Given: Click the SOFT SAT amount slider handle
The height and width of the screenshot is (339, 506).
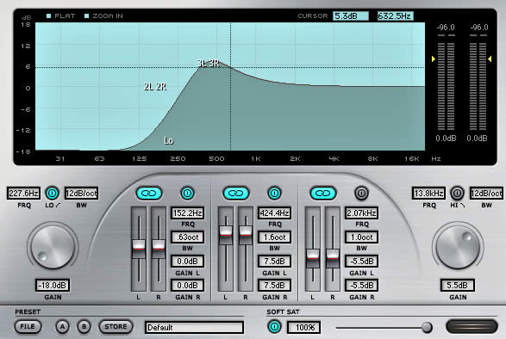Looking at the screenshot, I should click(x=427, y=328).
